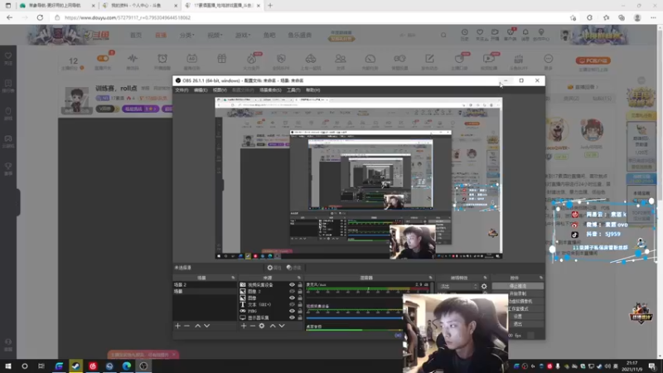
Task: Expand the 分类 dropdown in Douyu nav
Action: tap(187, 35)
